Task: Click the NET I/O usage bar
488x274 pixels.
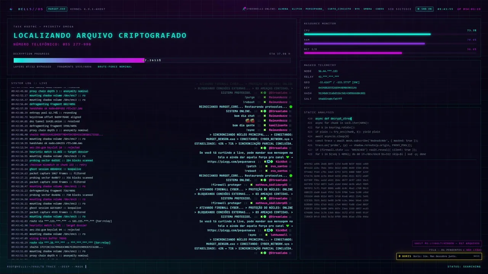Action: [390, 53]
